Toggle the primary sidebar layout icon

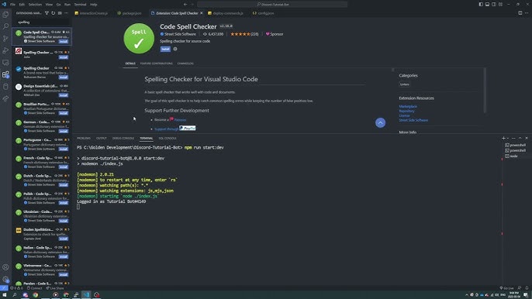(481, 4)
